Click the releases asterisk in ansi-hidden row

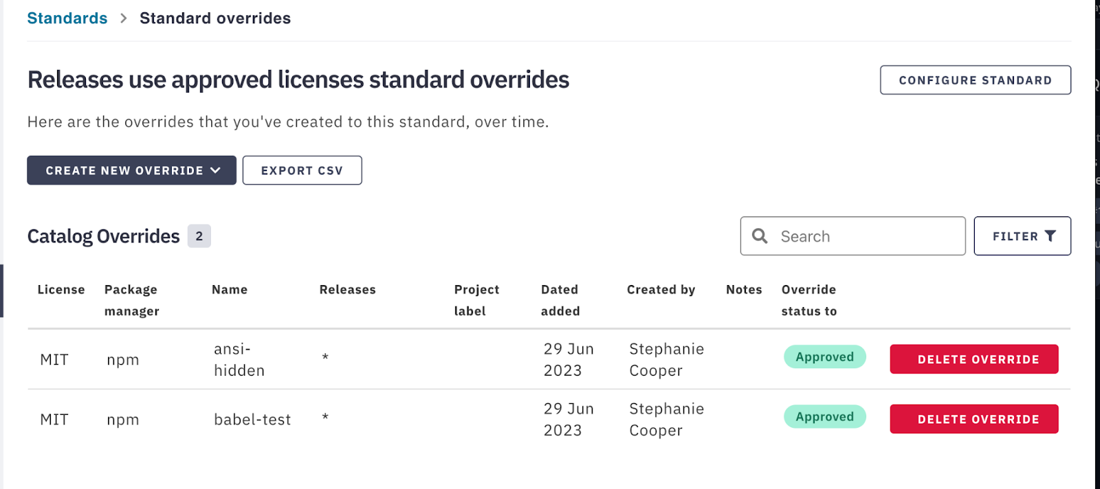click(325, 357)
